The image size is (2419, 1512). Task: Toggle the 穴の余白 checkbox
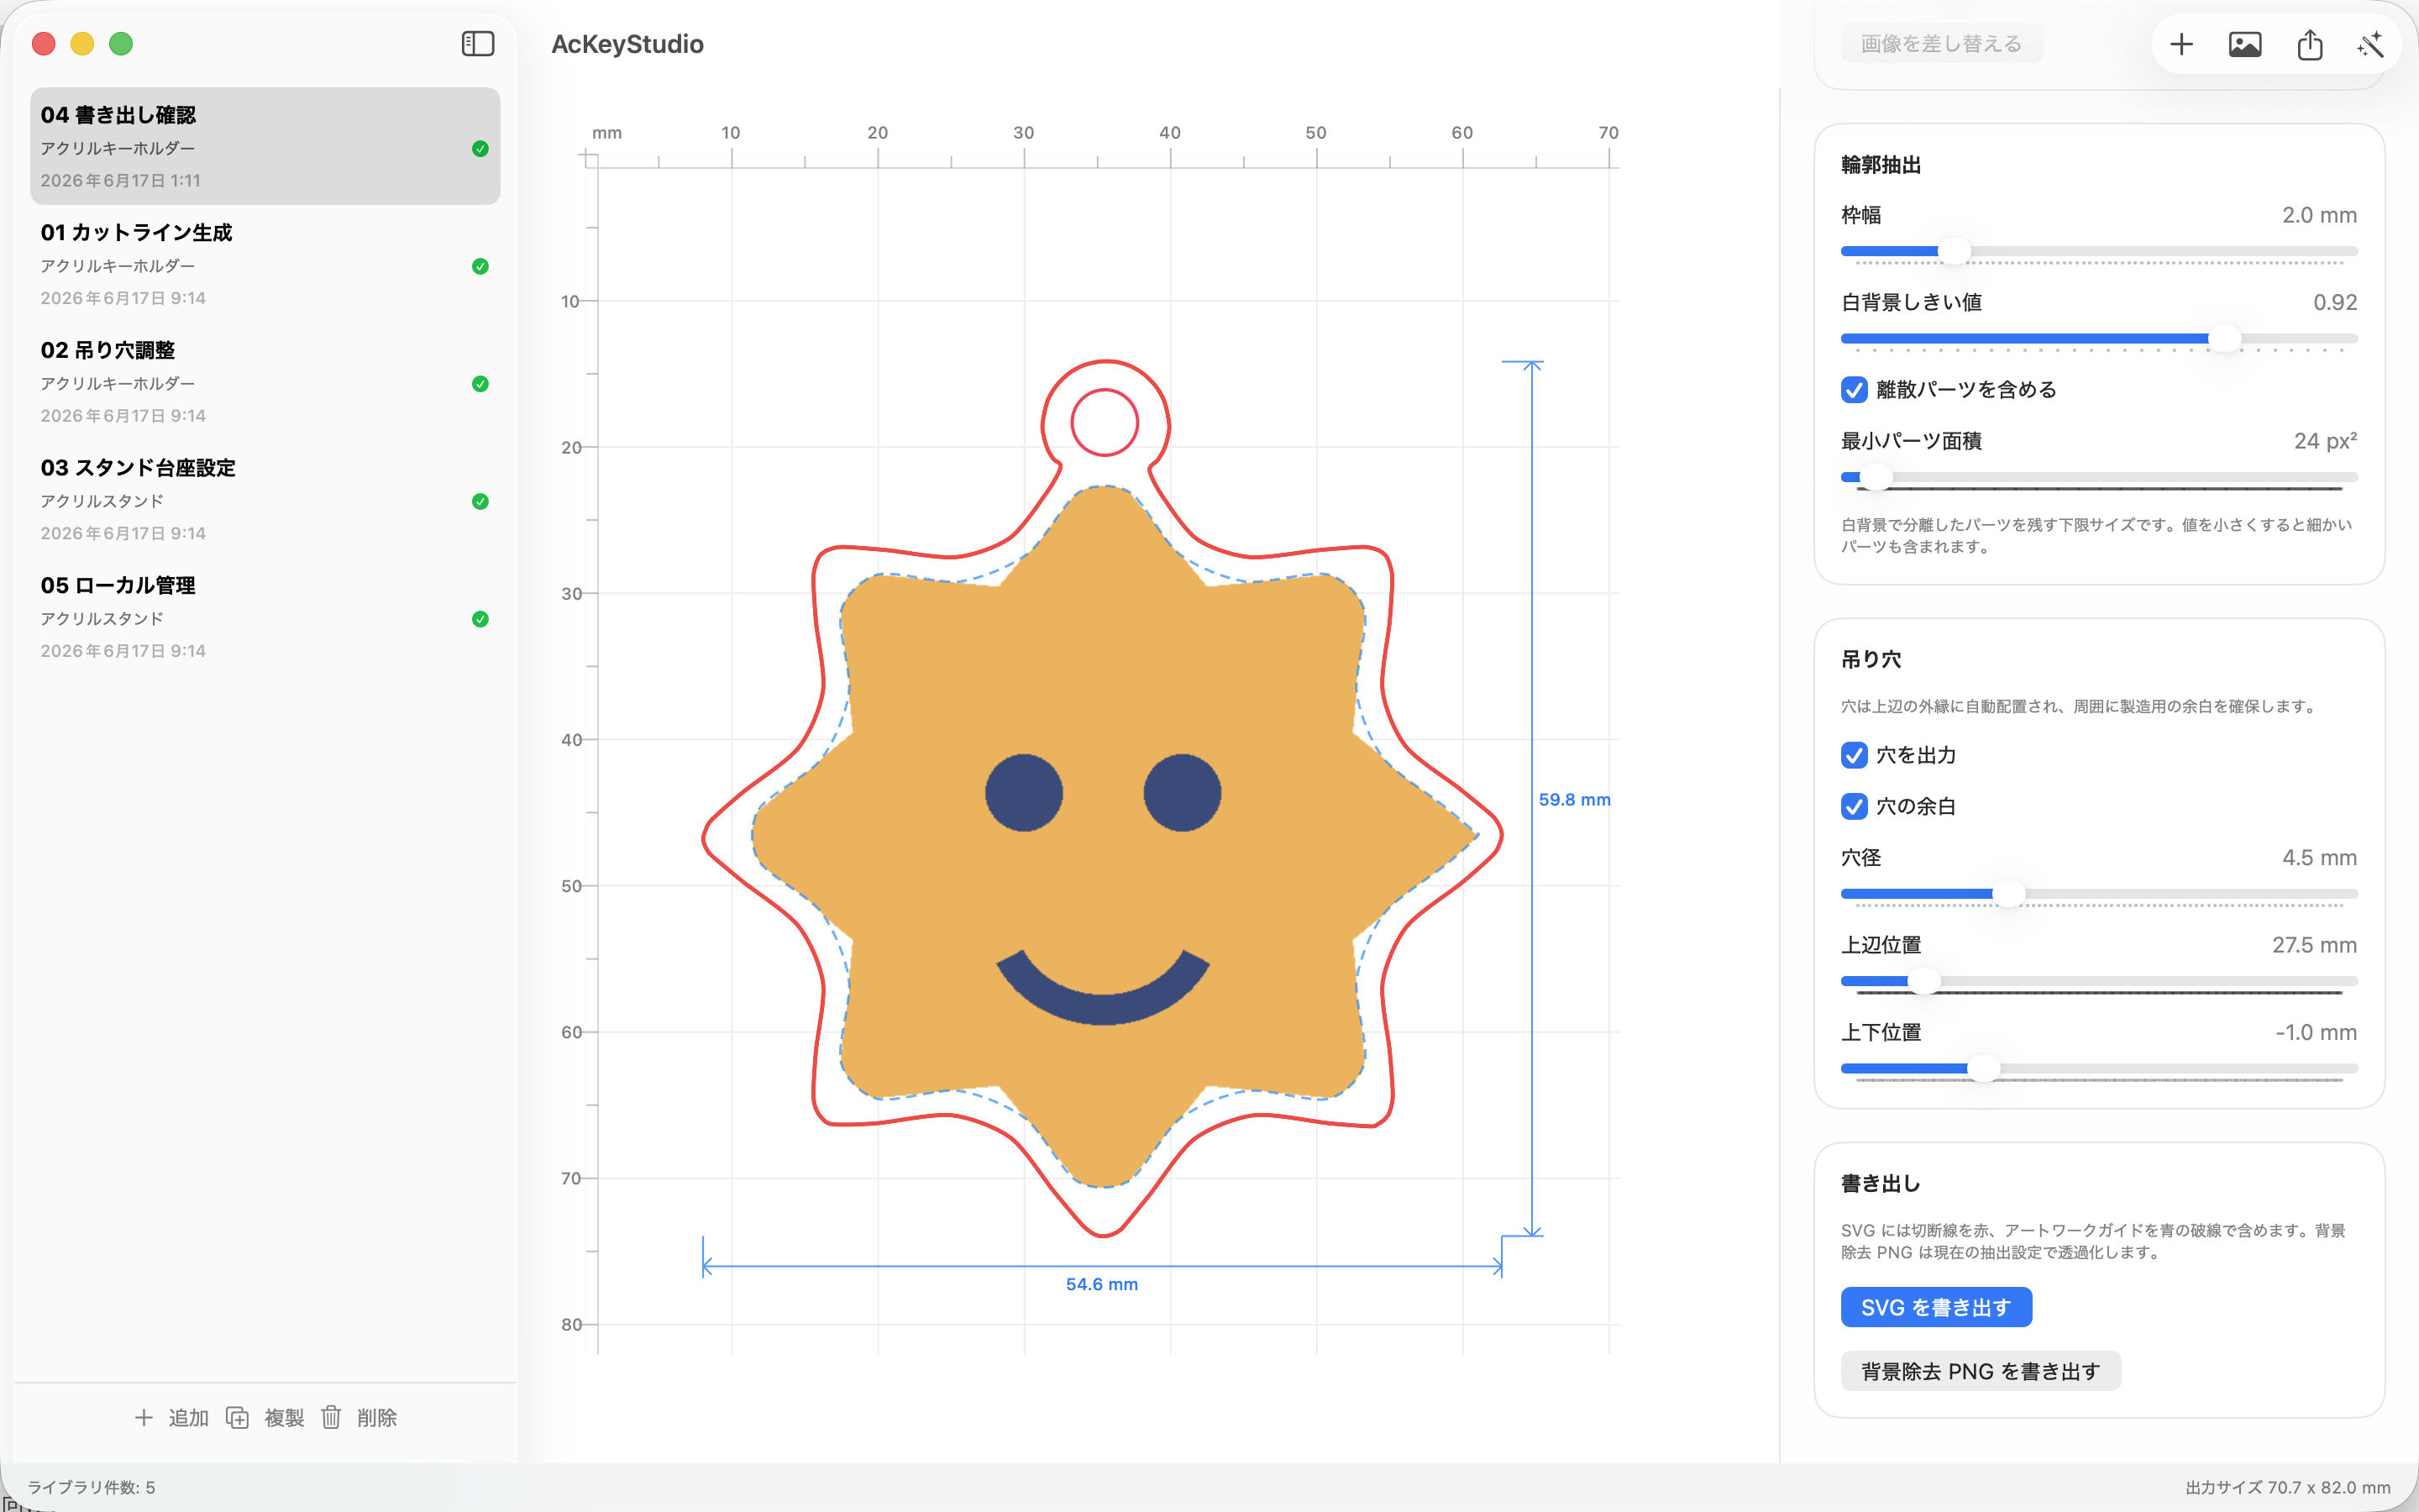tap(1855, 806)
